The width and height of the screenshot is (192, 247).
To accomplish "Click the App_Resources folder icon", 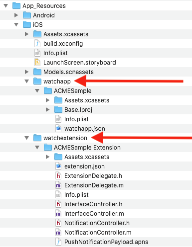I will coord(16,5).
